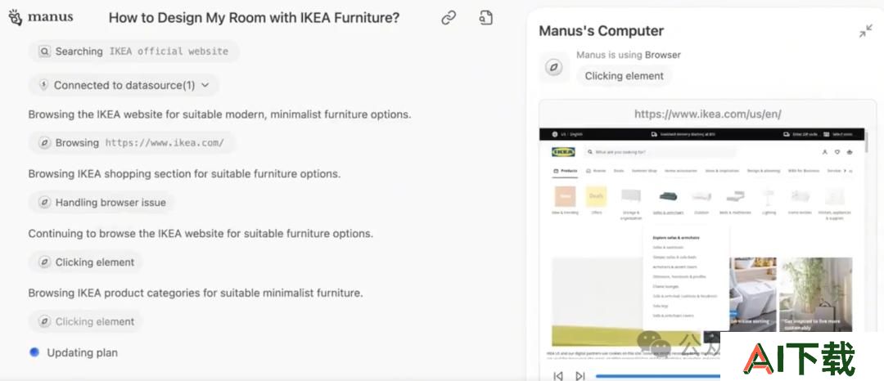
Task: Click the Manus logo
Action: [41, 17]
